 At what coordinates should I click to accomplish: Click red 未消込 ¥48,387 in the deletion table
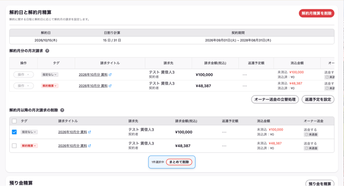point(275,143)
